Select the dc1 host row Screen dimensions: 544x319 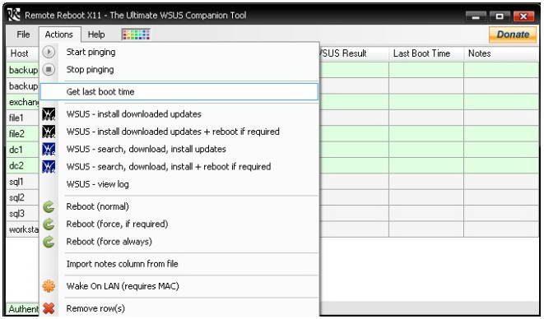23,150
